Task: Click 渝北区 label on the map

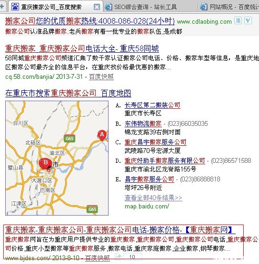Action: (57, 153)
